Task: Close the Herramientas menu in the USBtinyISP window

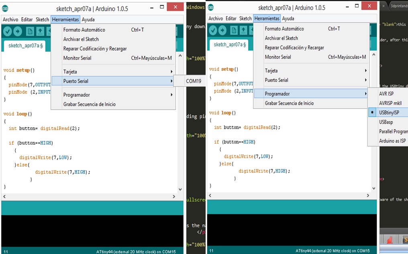Action: [x=267, y=18]
